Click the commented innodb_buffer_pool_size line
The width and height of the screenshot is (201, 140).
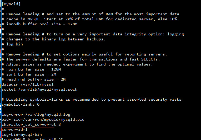point(40,24)
